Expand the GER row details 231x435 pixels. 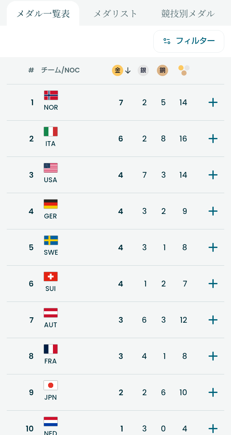point(213,211)
